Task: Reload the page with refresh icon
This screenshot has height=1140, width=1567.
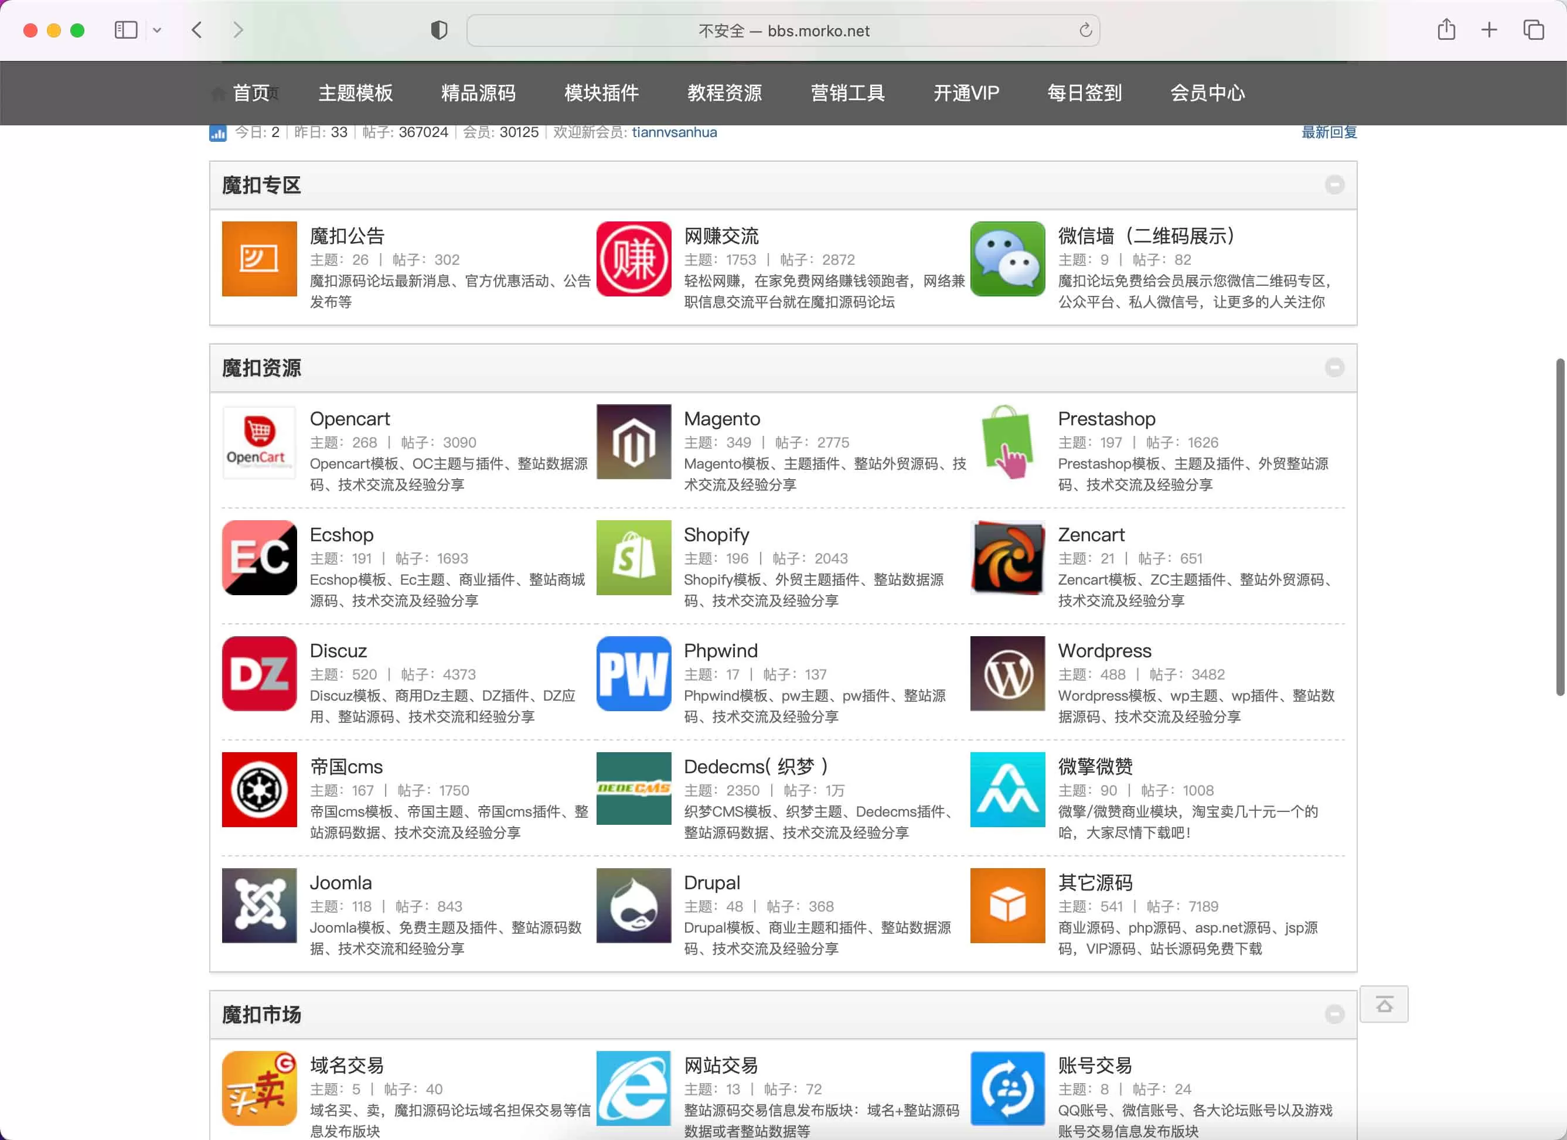Action: tap(1085, 30)
